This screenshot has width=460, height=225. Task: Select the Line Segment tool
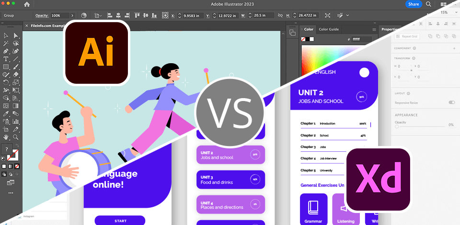click(x=16, y=59)
